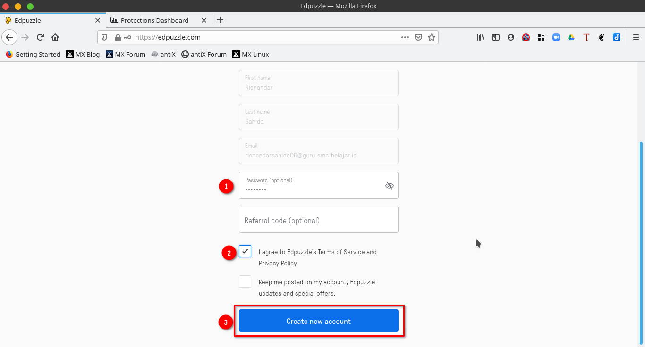This screenshot has width=645, height=347.
Task: Open the MX Linux bookmark
Action: point(251,54)
